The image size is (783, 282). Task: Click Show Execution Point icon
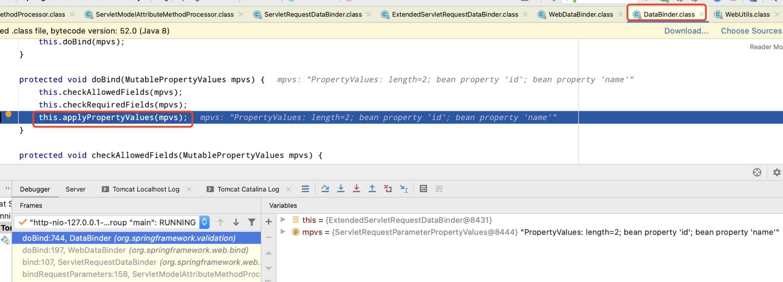305,189
